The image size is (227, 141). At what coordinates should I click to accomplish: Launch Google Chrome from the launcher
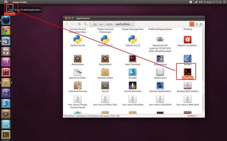coord(6,31)
